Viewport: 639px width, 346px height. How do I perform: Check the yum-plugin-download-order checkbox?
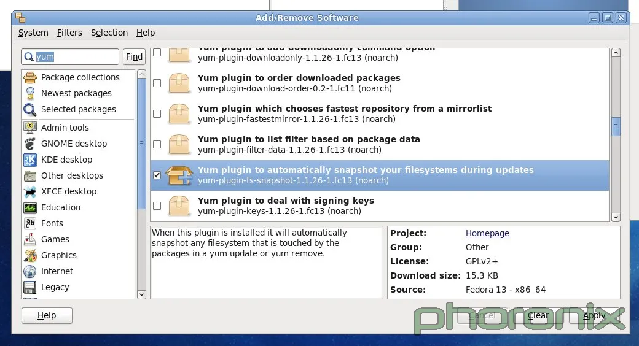tap(157, 83)
